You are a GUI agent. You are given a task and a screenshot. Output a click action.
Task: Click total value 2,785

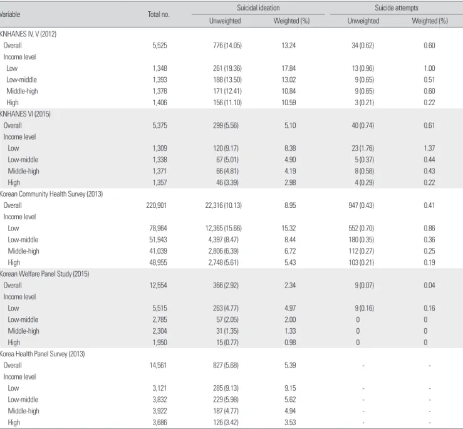160,320
